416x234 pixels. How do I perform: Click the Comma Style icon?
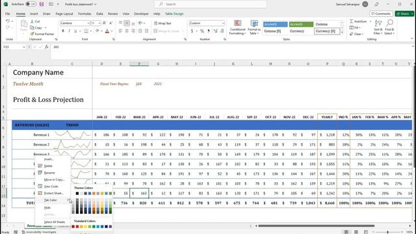(x=209, y=31)
